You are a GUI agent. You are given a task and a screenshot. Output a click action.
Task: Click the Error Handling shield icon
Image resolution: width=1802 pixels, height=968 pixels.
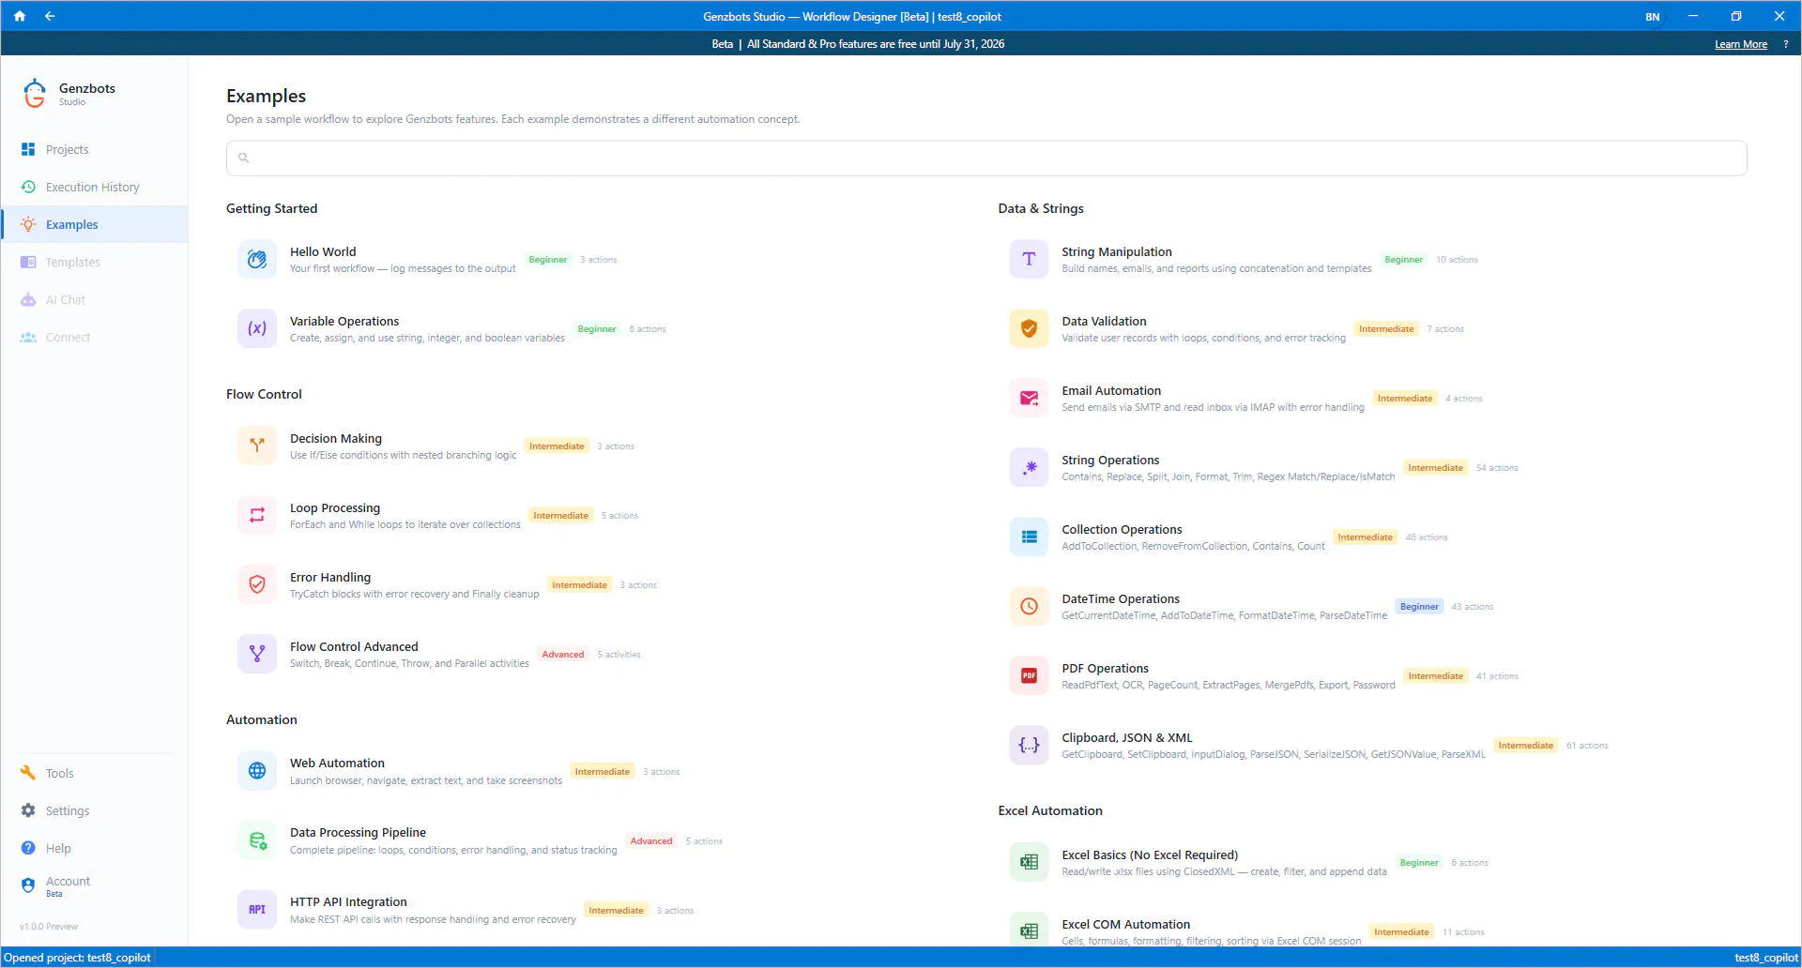(257, 585)
